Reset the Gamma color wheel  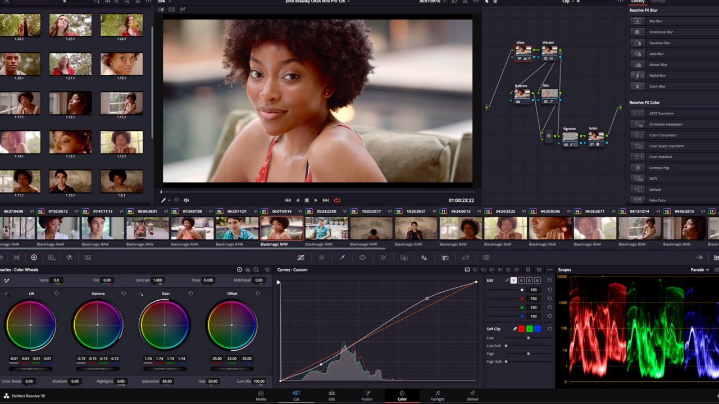tap(124, 293)
